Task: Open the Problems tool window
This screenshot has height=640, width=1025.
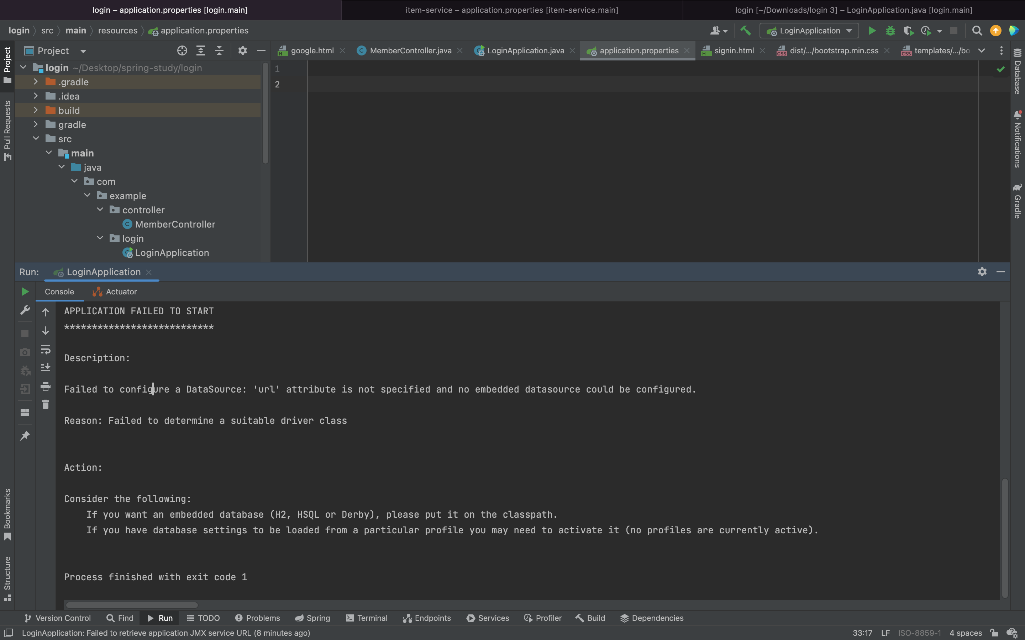Action: click(258, 618)
